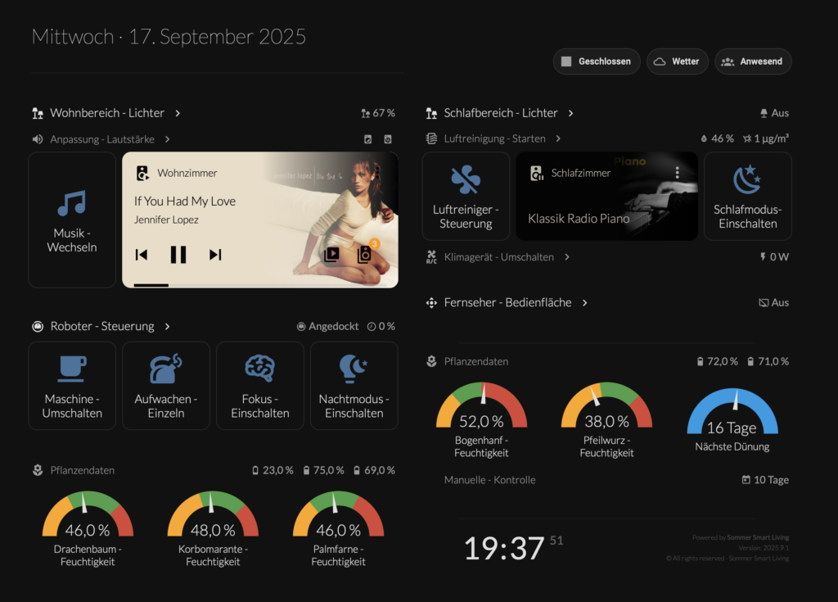This screenshot has height=602, width=838.
Task: Open the Wetter chip
Action: click(x=677, y=61)
